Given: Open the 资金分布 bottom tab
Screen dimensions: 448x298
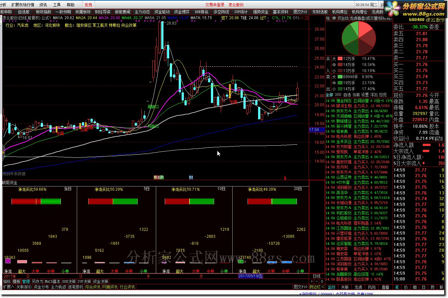Looking at the screenshot, I should 41,287.
